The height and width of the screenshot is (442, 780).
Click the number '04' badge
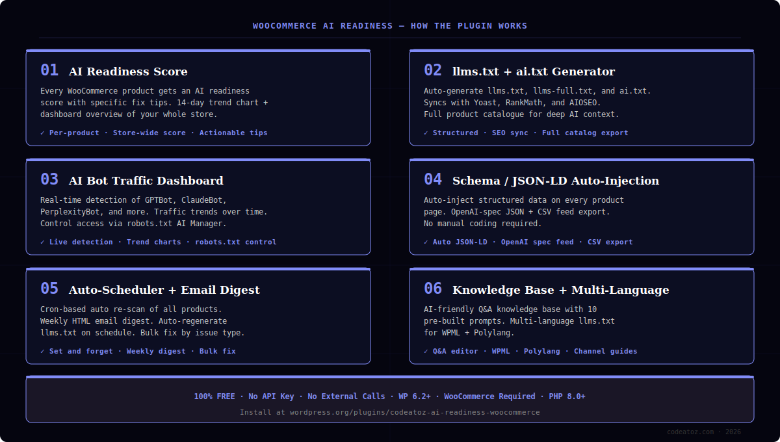[x=433, y=179]
